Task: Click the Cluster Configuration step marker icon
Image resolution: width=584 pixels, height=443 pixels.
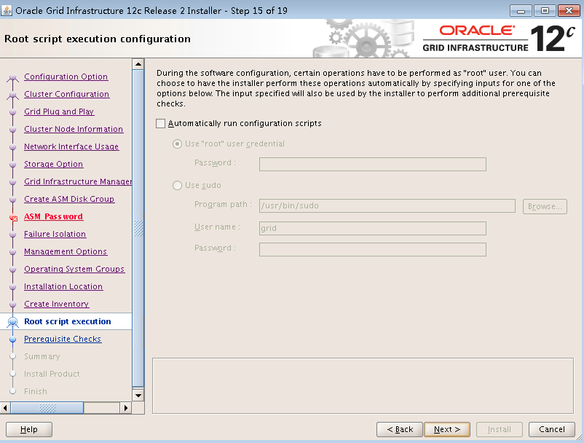Action: (x=13, y=95)
